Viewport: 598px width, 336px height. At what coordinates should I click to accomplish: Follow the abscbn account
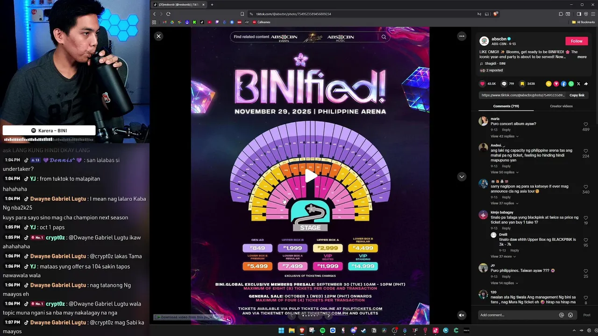coord(577,41)
